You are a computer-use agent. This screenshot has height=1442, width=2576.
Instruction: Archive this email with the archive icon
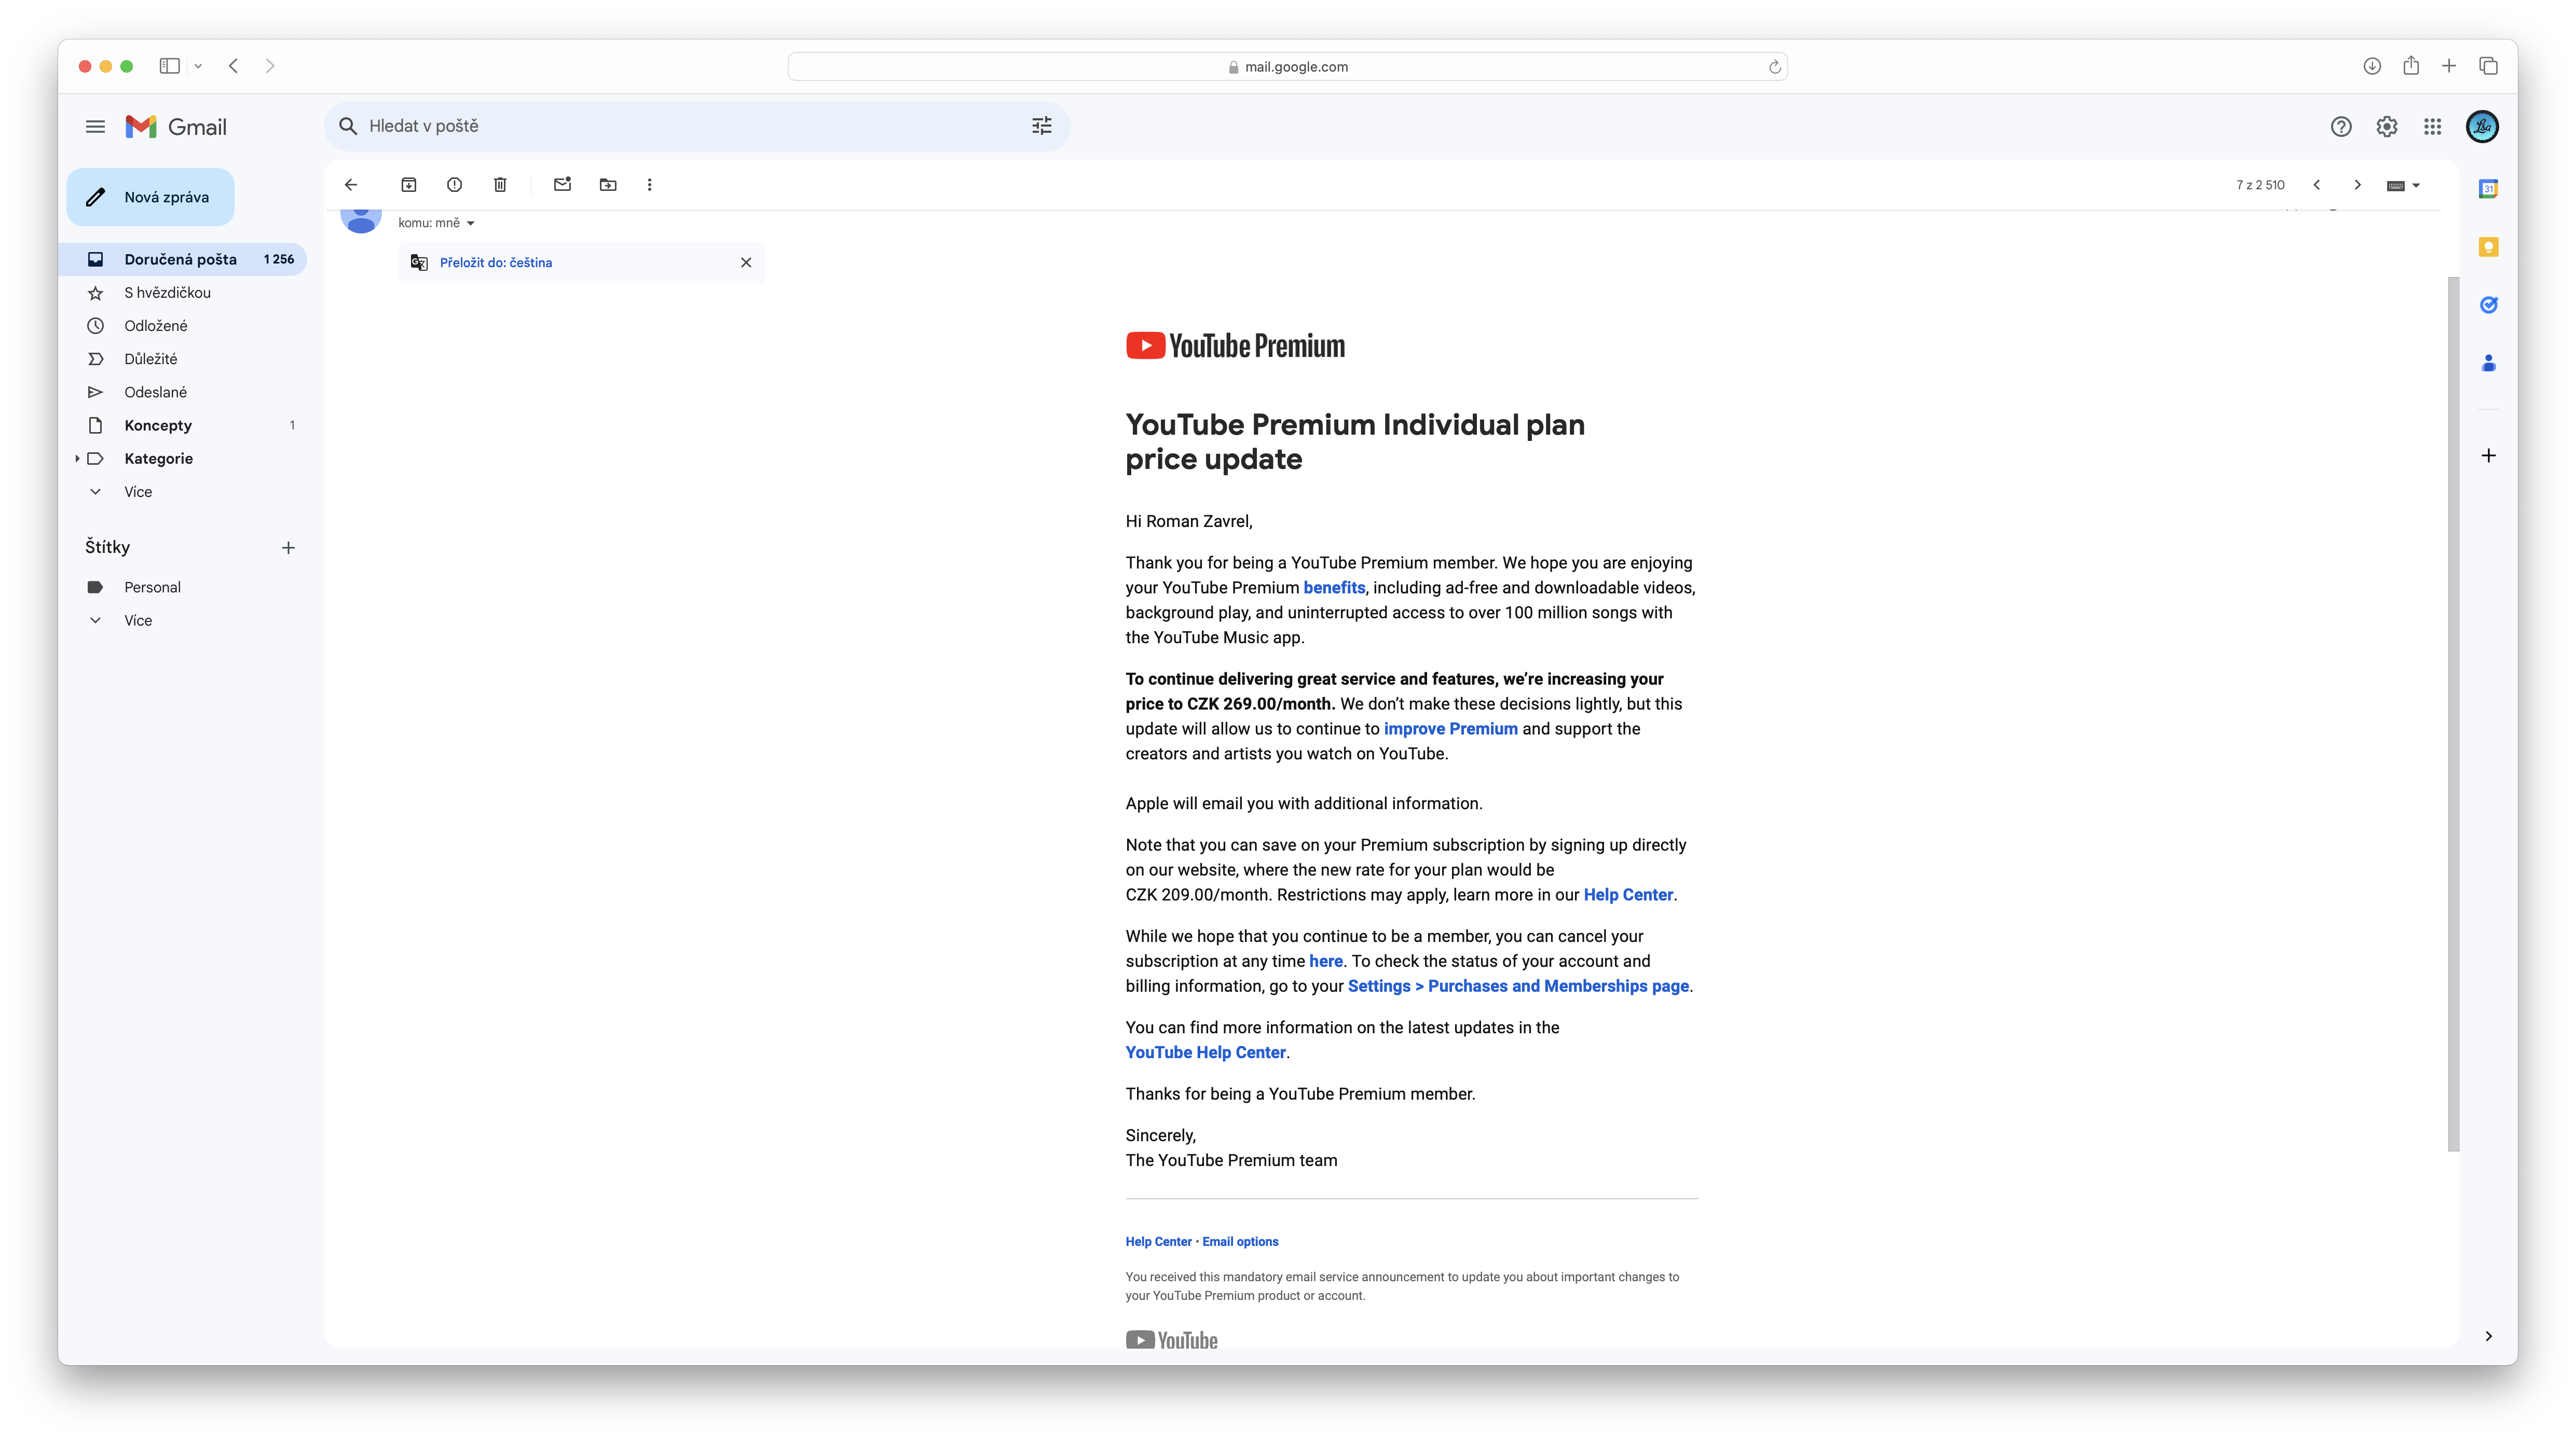pos(408,185)
